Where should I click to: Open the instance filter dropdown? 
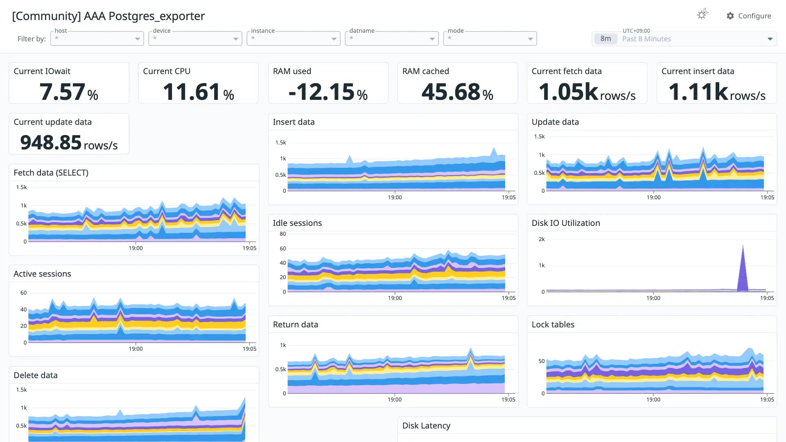294,38
